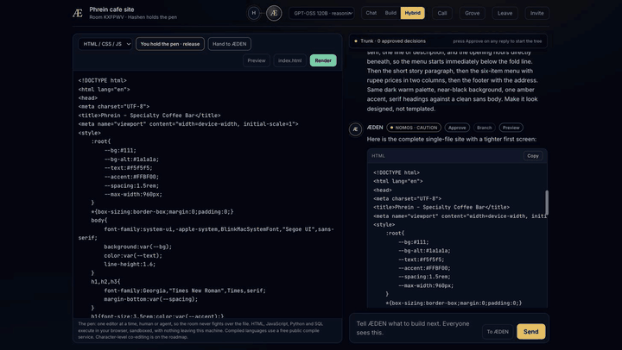Click the NOMOS · CAUTION badge
The width and height of the screenshot is (622, 350).
pyautogui.click(x=414, y=128)
